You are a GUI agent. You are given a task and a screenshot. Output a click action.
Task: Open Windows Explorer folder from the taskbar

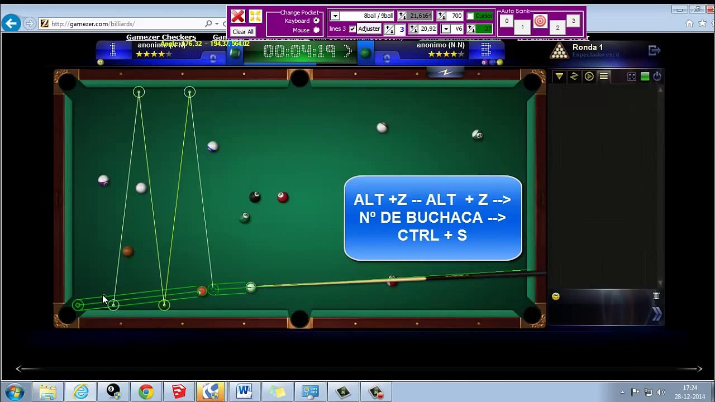coord(48,392)
